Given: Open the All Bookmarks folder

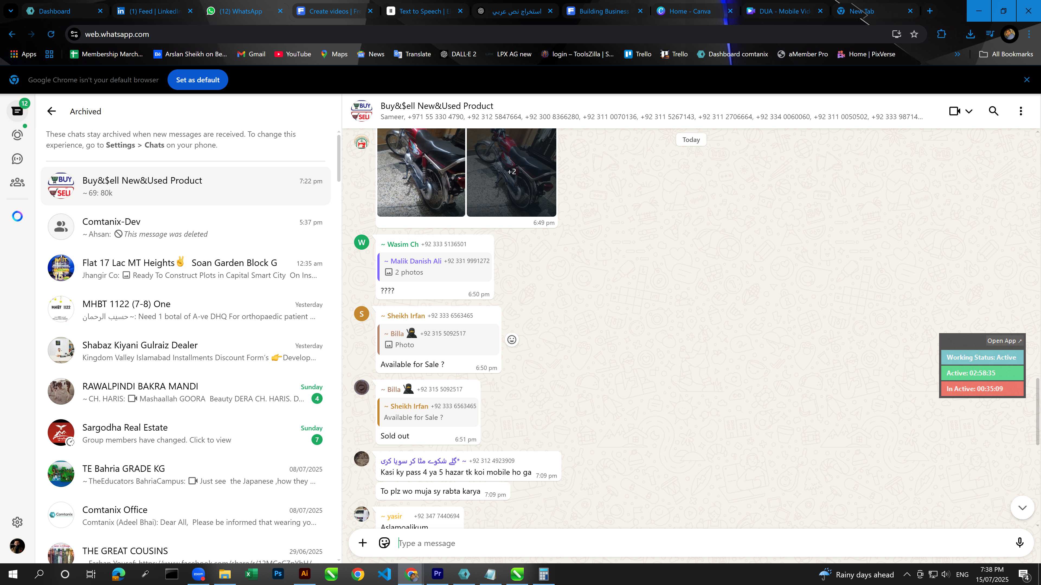Looking at the screenshot, I should point(1006,54).
